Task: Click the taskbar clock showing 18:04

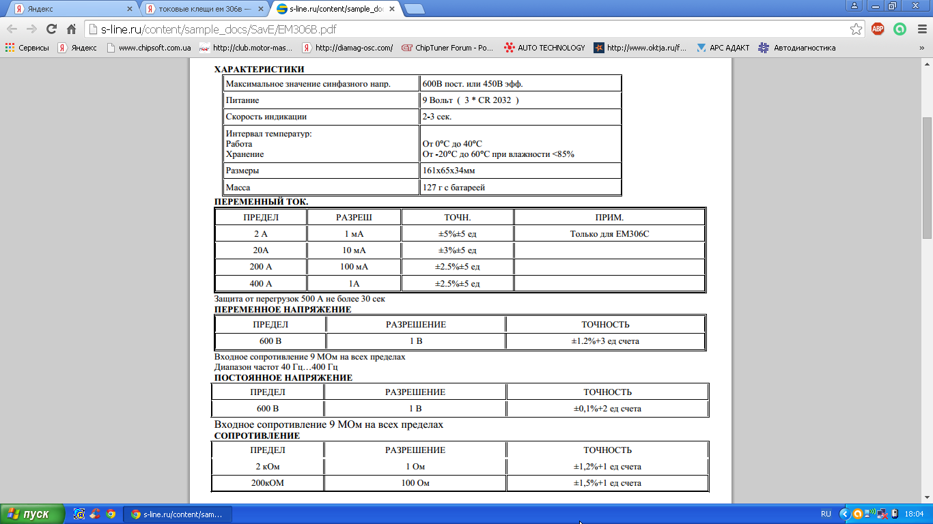Action: click(x=914, y=514)
